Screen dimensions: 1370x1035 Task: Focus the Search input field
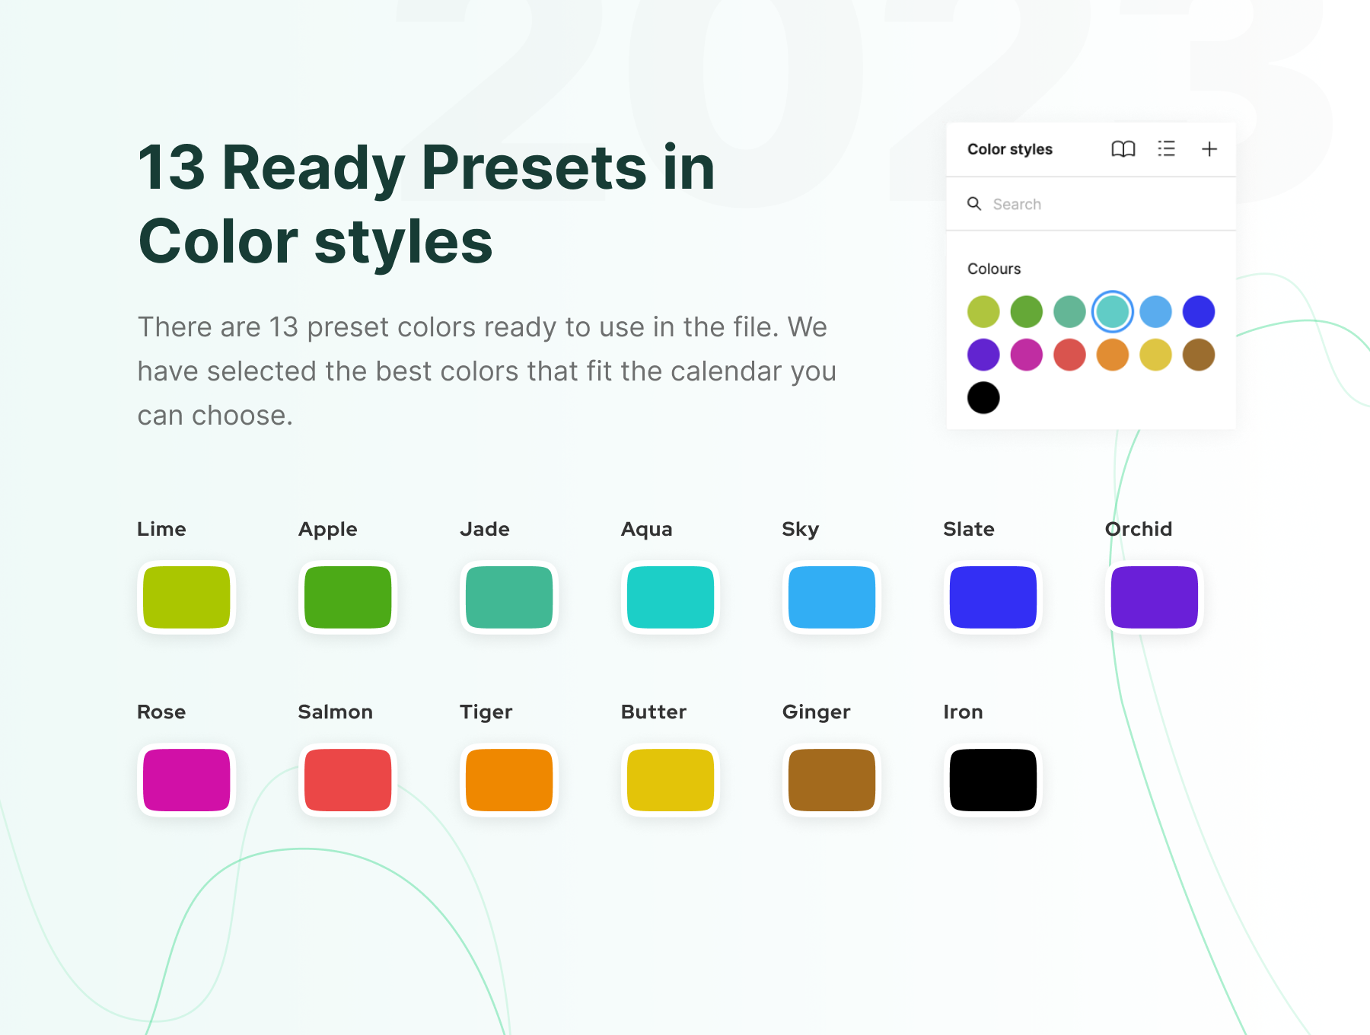(1091, 204)
